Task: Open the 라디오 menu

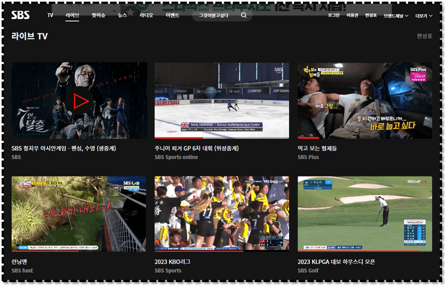Action: 146,15
